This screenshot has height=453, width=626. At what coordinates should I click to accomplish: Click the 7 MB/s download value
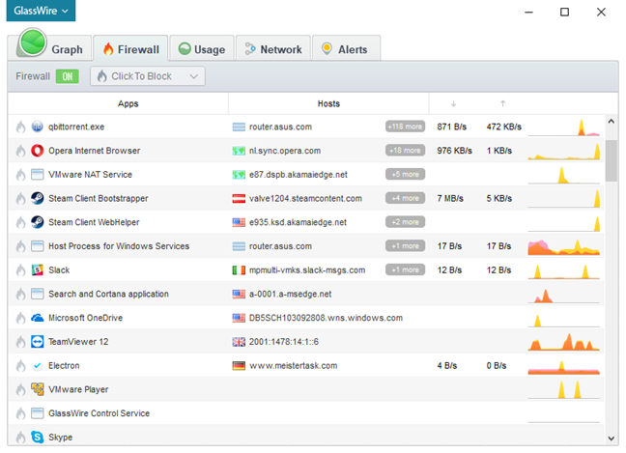point(450,198)
